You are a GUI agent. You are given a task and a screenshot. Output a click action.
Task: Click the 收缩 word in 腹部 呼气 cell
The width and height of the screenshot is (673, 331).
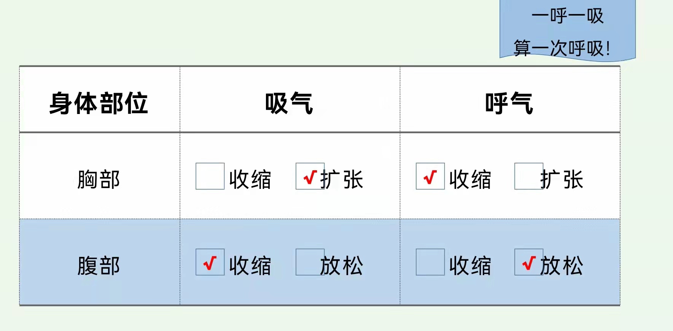point(470,266)
